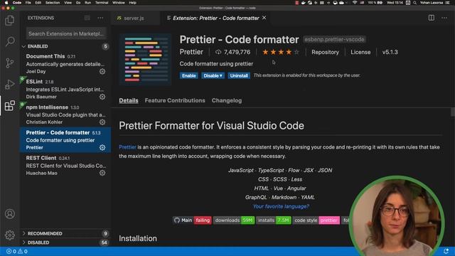Select Document This extension in list
The height and width of the screenshot is (256, 455).
[x=65, y=63]
